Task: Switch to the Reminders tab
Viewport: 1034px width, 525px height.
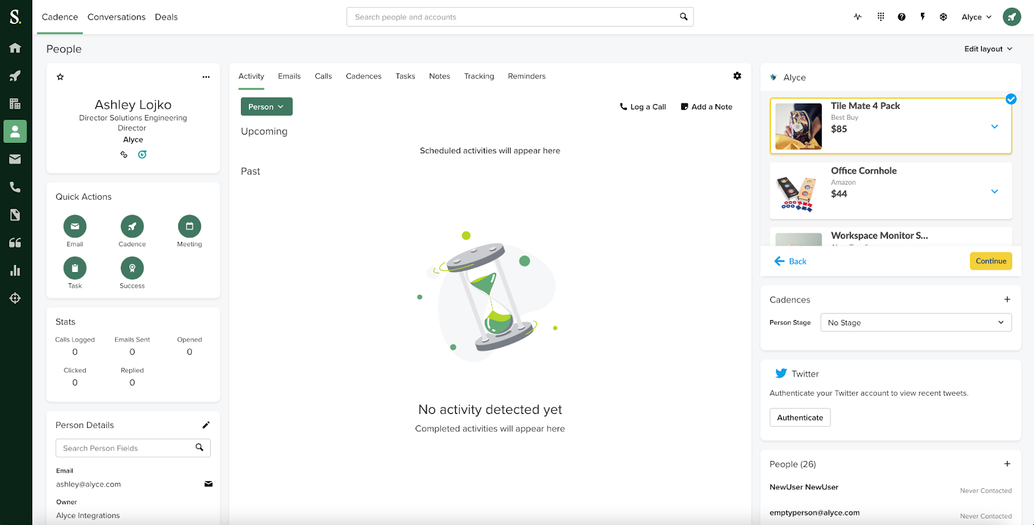Action: pos(527,76)
